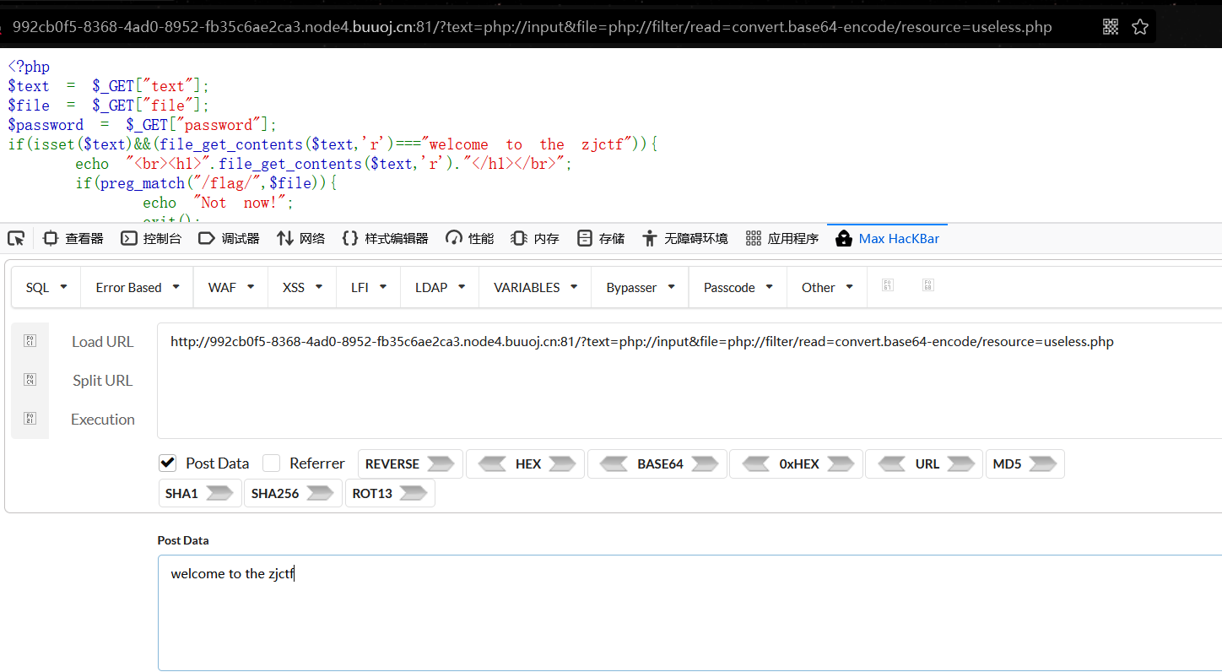Viewport: 1222px width, 672px height.
Task: Uncheck the Post Data checkbox
Action: [x=167, y=463]
